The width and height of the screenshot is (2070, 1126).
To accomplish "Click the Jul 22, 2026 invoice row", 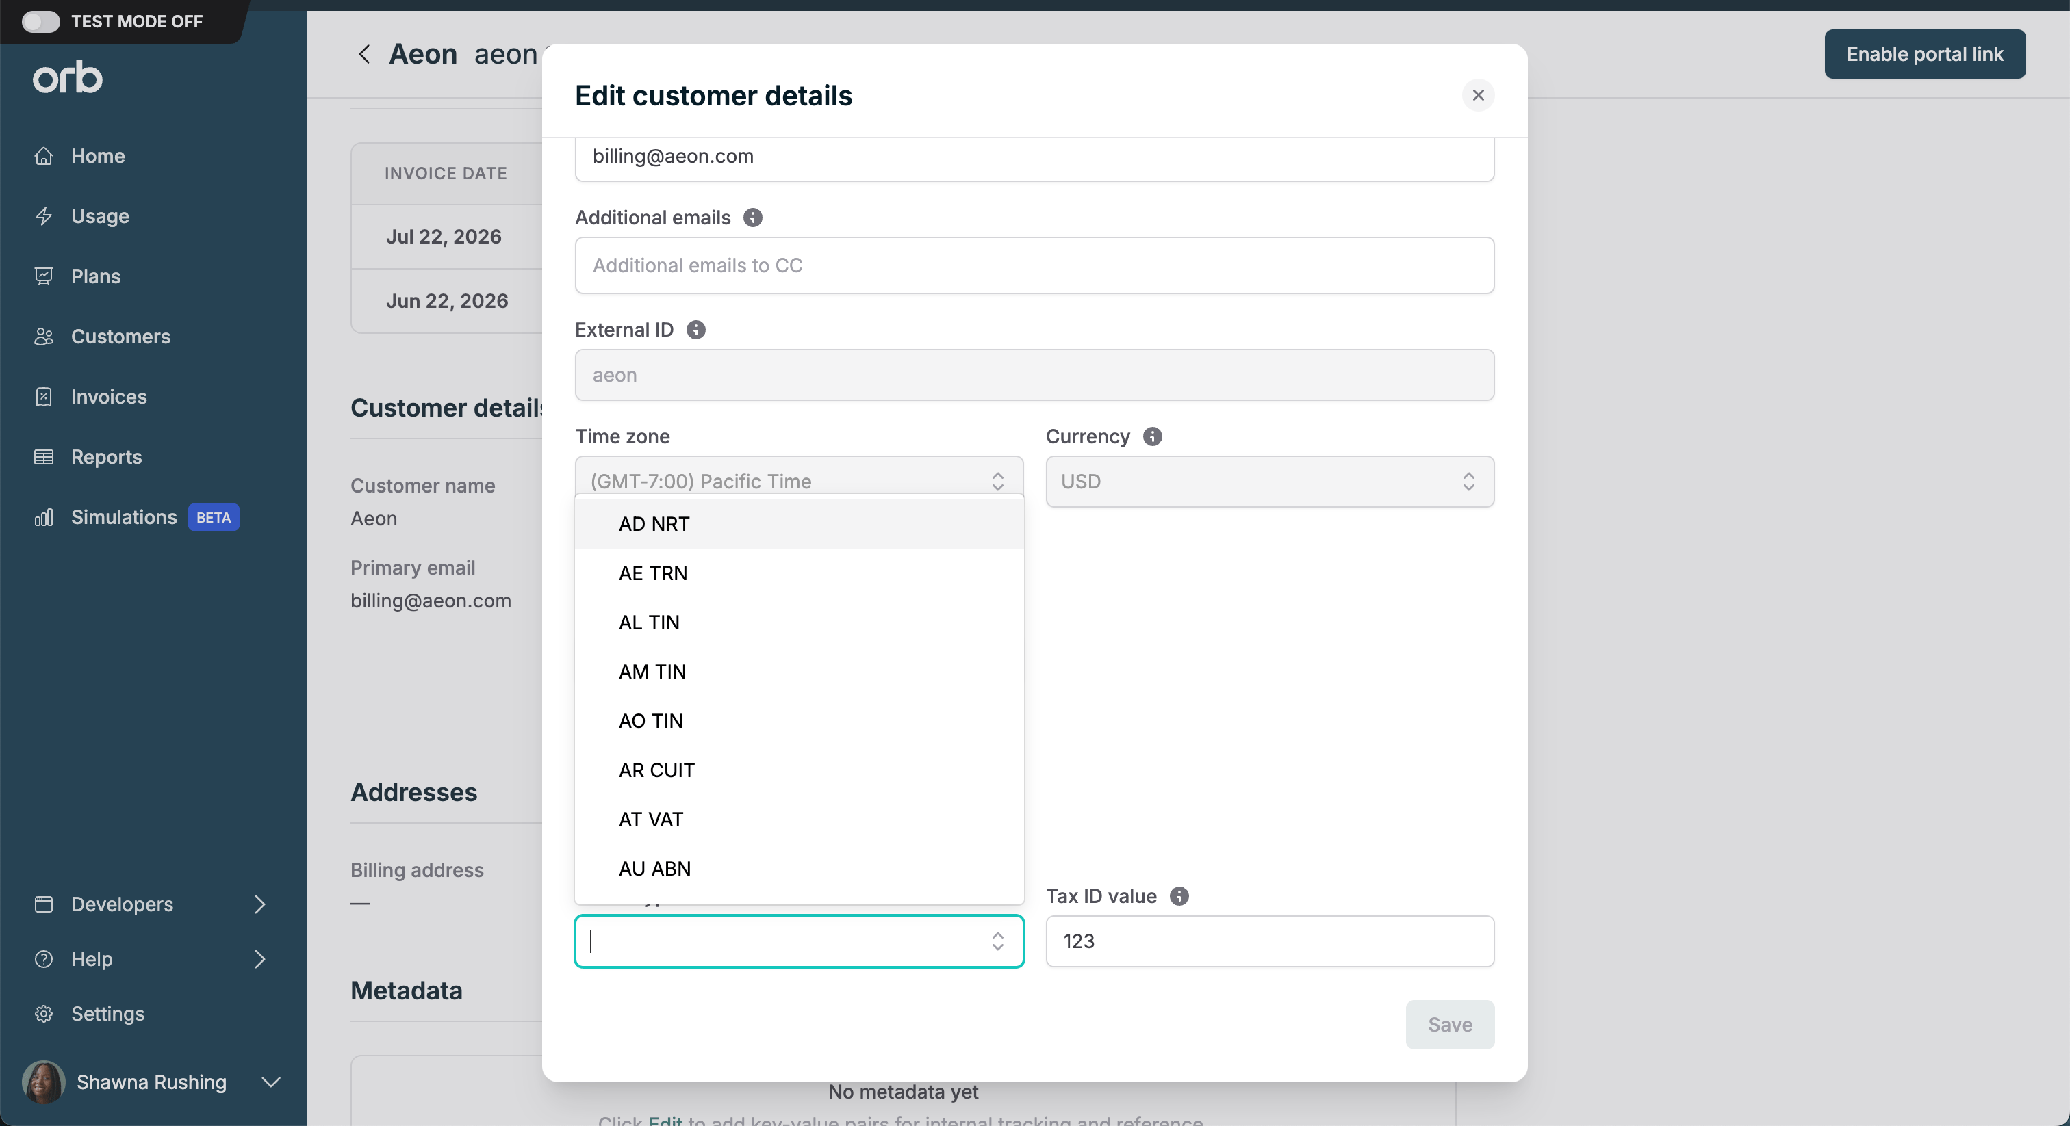I will click(x=447, y=237).
